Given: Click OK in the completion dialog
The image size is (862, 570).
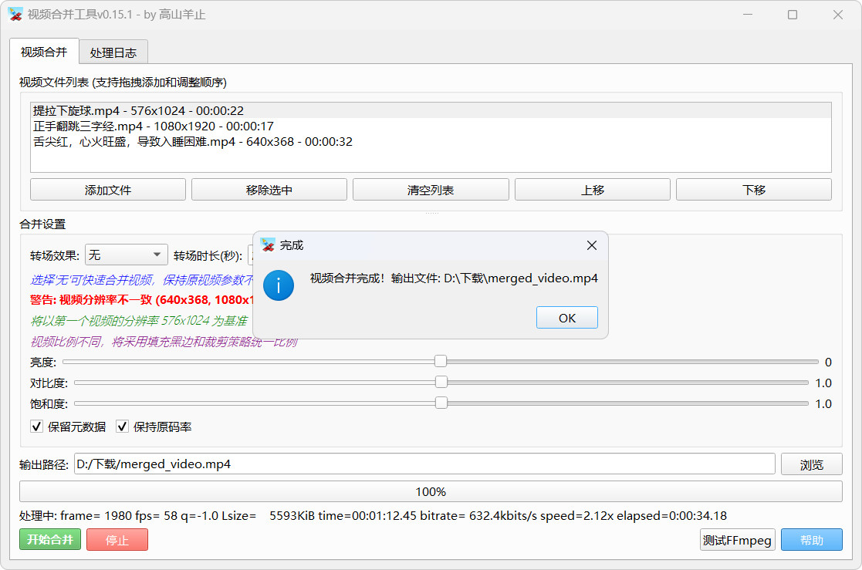Looking at the screenshot, I should [566, 318].
